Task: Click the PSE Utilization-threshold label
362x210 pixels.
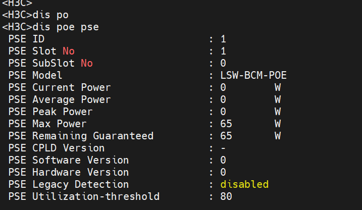Action: point(84,196)
